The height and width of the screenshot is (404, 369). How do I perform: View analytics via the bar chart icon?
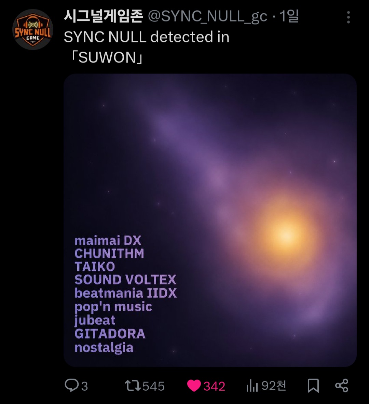click(252, 386)
